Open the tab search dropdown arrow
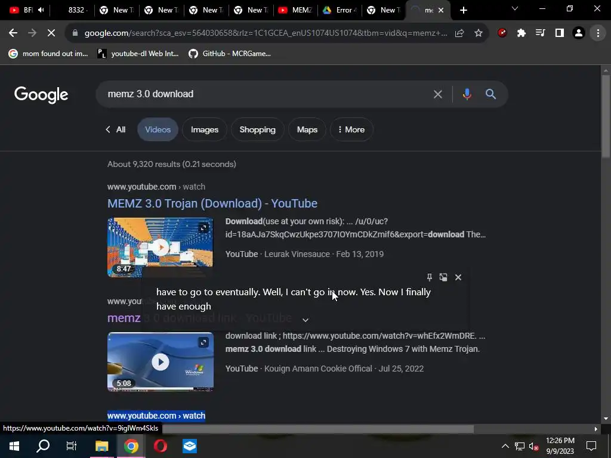611x458 pixels. tap(515, 8)
